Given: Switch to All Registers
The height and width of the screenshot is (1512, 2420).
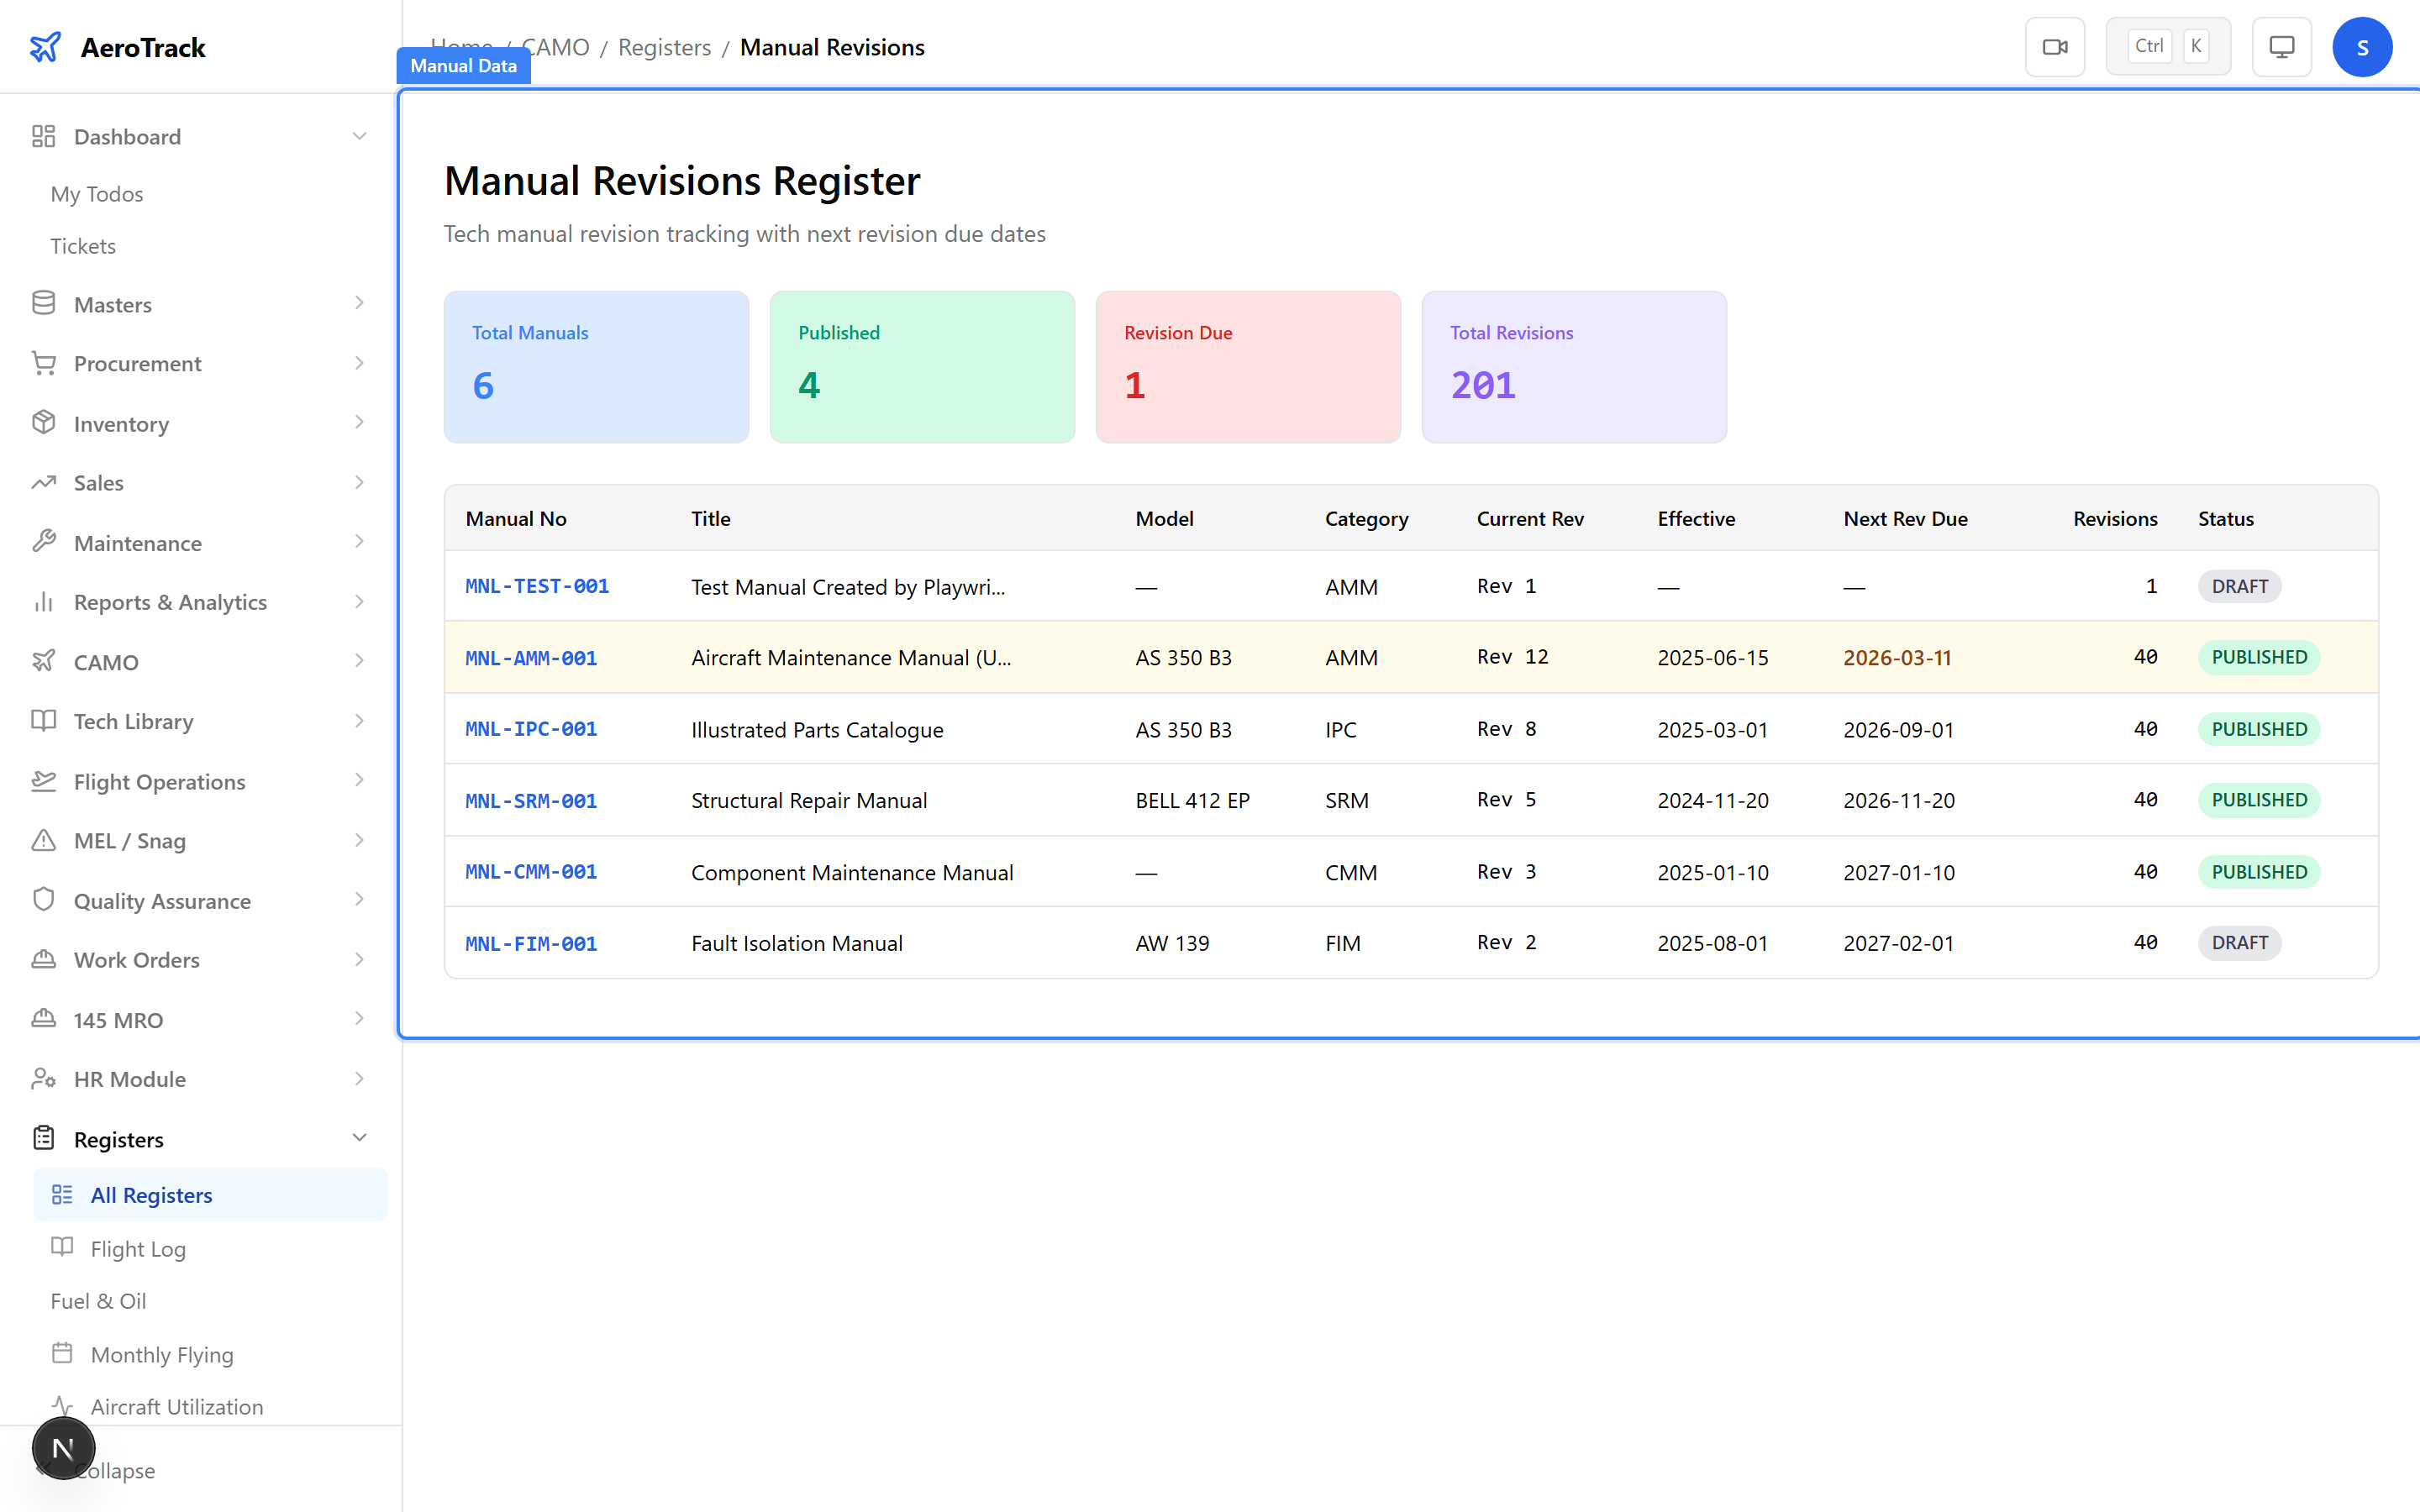Looking at the screenshot, I should 151,1194.
